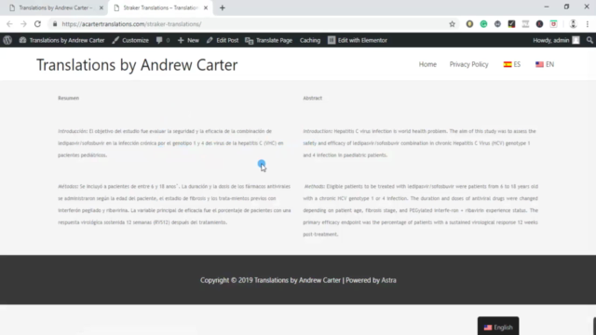The width and height of the screenshot is (596, 335).
Task: Open the English floating language switcher
Action: coord(498,327)
